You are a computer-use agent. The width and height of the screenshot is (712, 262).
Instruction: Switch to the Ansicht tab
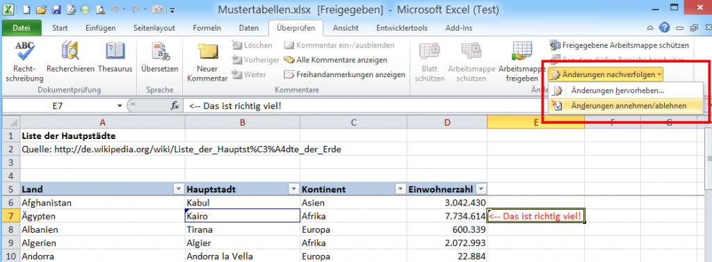[x=346, y=28]
